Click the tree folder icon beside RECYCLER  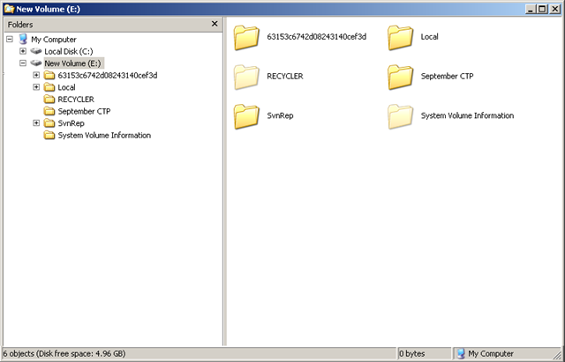coord(49,100)
